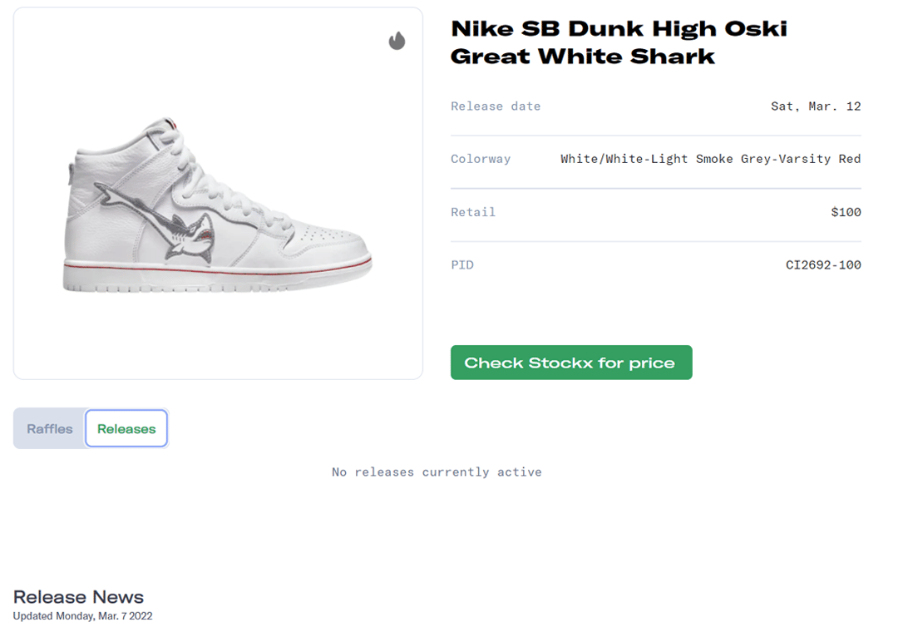Click the Release date label
This screenshot has height=632, width=898.
coord(496,106)
